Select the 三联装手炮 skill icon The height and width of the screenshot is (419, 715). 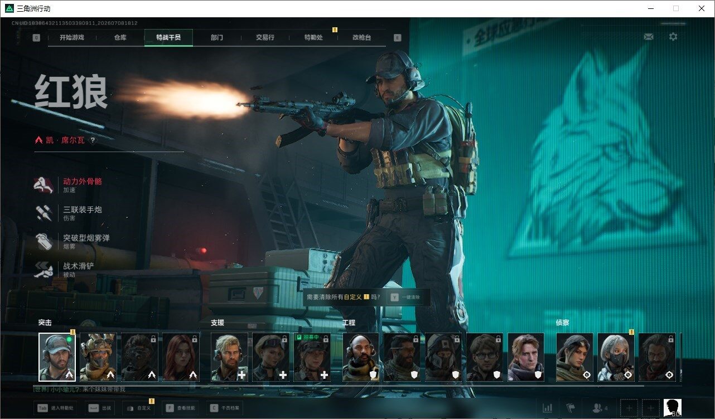(x=44, y=213)
